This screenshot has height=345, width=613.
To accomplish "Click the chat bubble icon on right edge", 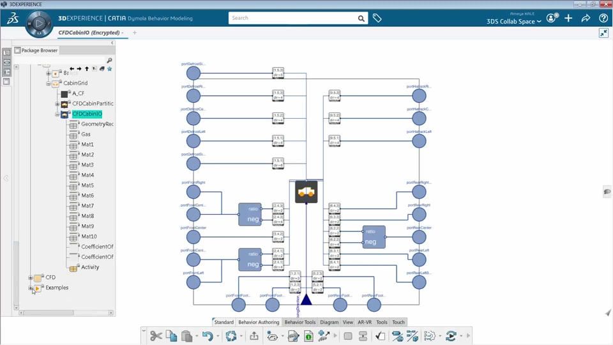I will (607, 192).
